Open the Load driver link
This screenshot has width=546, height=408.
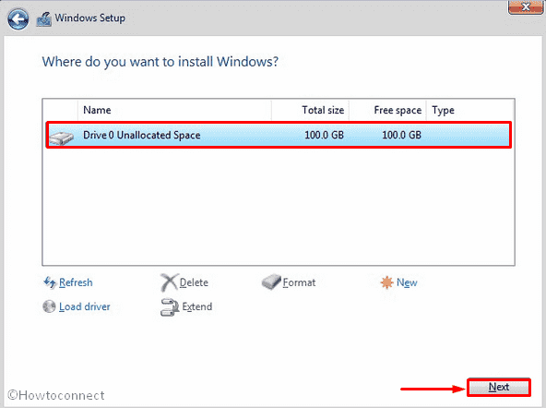[84, 307]
